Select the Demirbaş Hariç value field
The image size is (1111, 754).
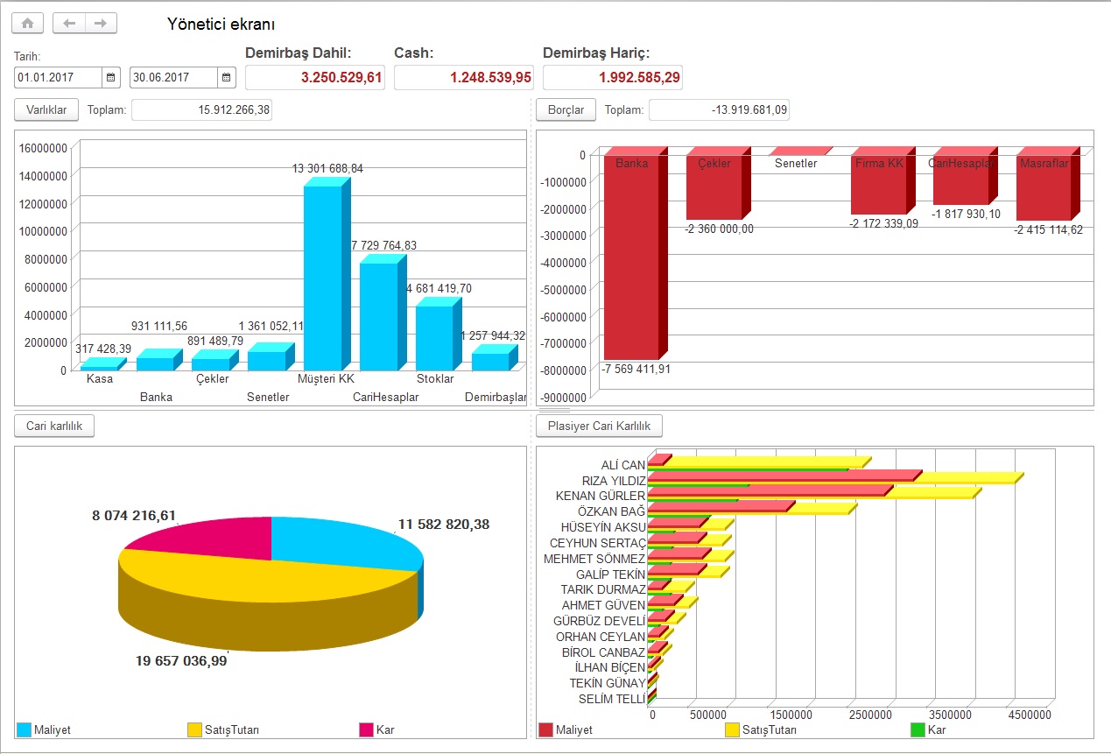(x=612, y=78)
